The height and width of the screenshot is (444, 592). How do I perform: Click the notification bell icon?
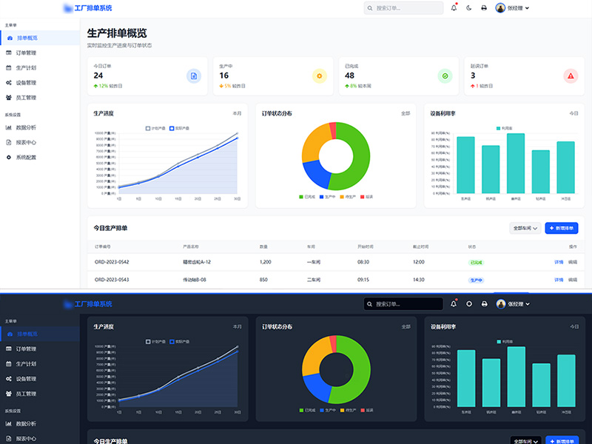coord(456,8)
